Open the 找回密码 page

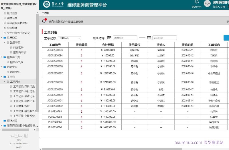[18, 47]
